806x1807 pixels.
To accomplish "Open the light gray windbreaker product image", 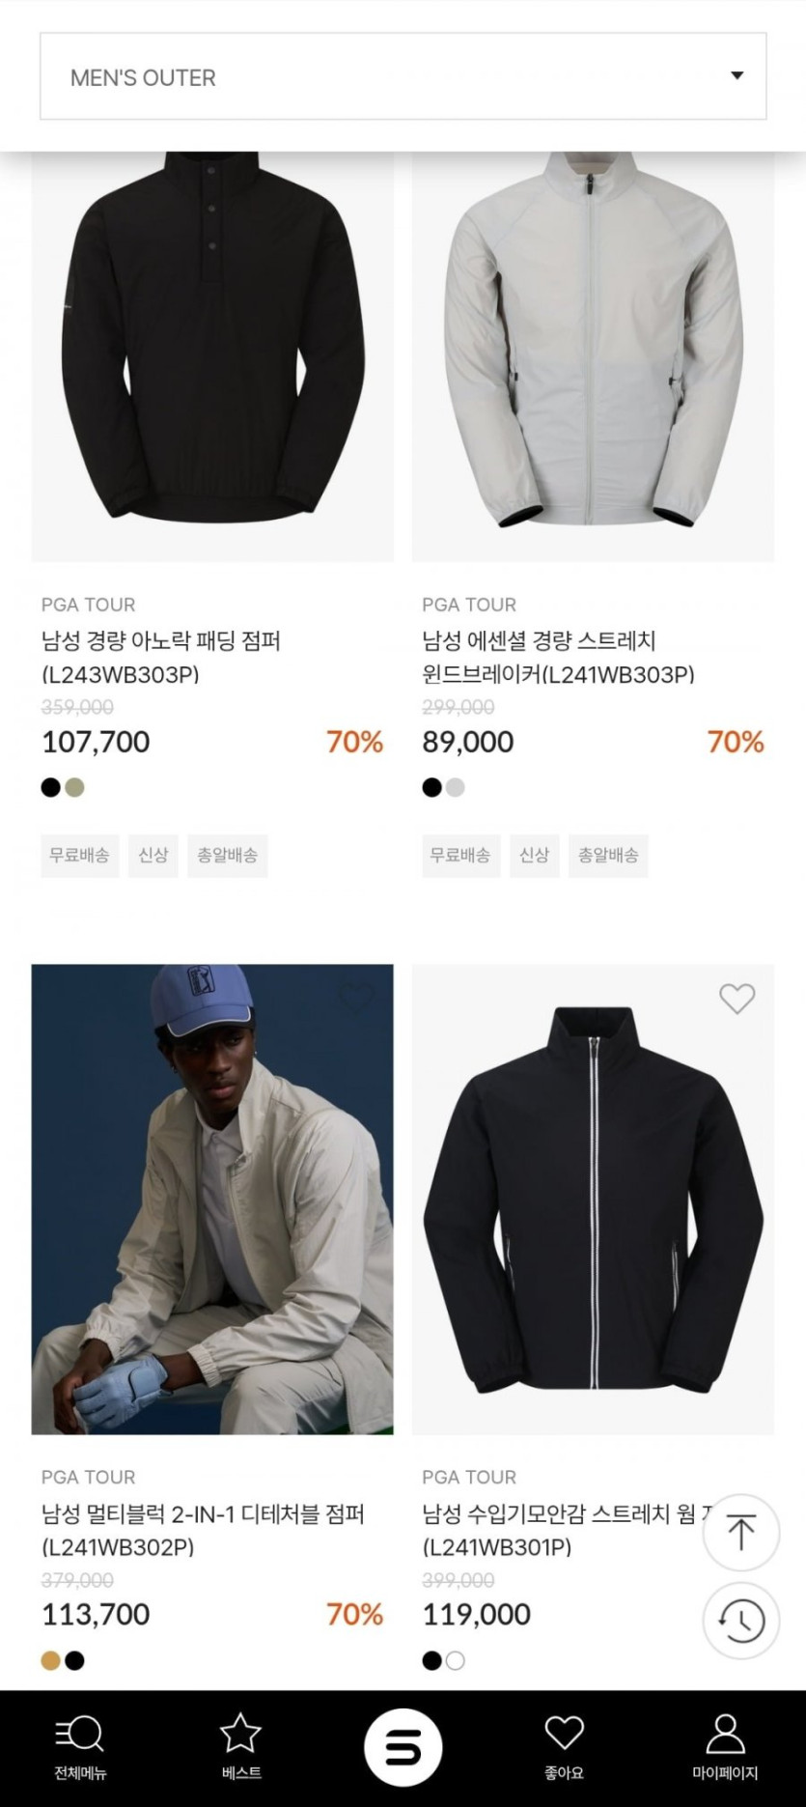I will pyautogui.click(x=593, y=357).
